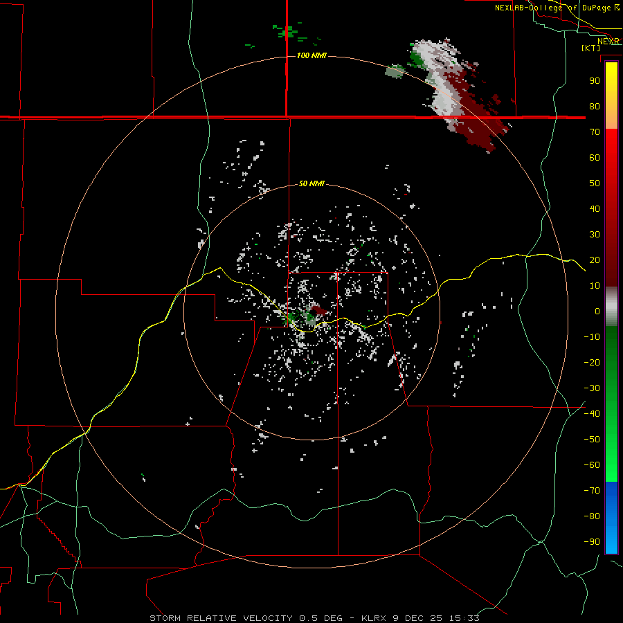Click the "NEXR" label above the scale
The image size is (623, 623).
pyautogui.click(x=608, y=42)
